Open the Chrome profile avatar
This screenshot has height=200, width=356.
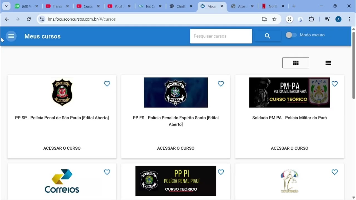(x=338, y=19)
